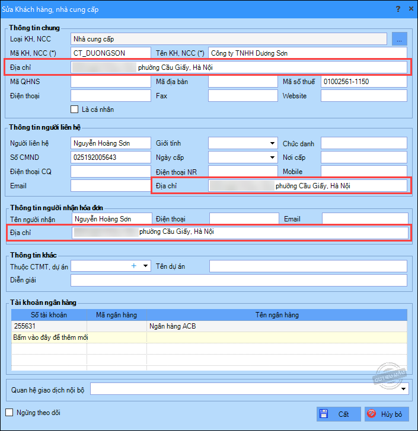Click the Fax input field
Image resolution: width=418 pixels, height=431 pixels.
243,96
